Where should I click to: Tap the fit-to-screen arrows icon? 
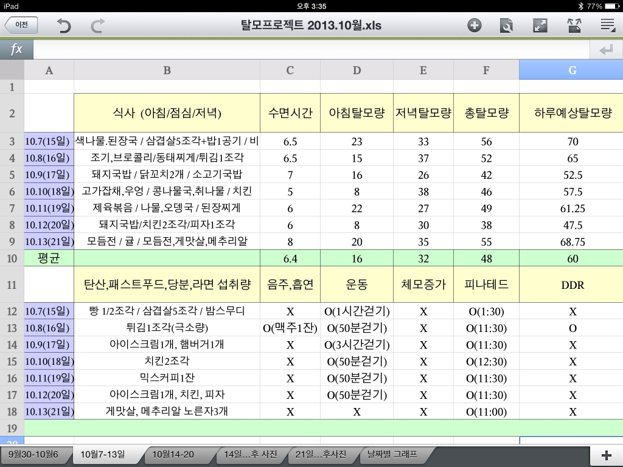(x=574, y=26)
